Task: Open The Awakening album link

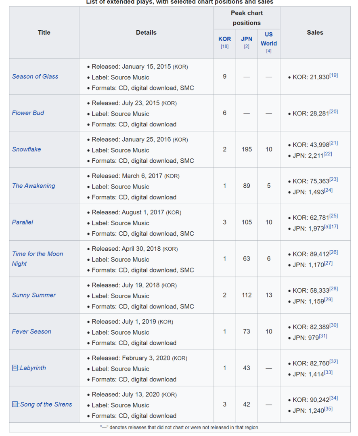Action: tap(33, 186)
